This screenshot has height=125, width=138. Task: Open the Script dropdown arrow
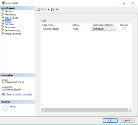pyautogui.click(x=48, y=9)
